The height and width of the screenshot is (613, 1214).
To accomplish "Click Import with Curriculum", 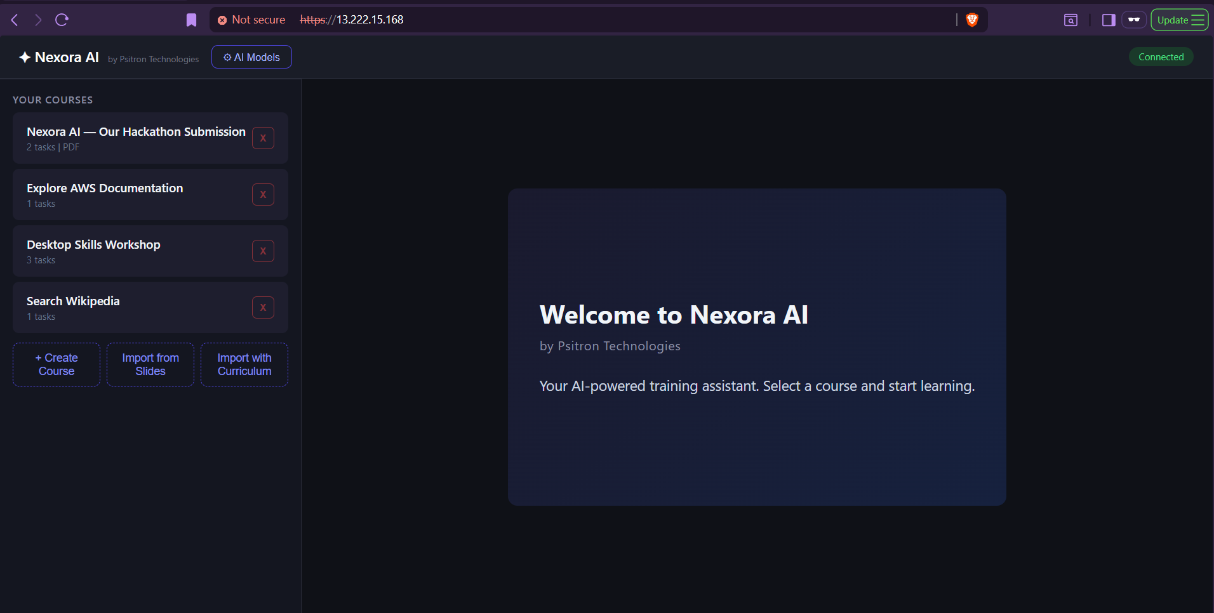I will (244, 365).
